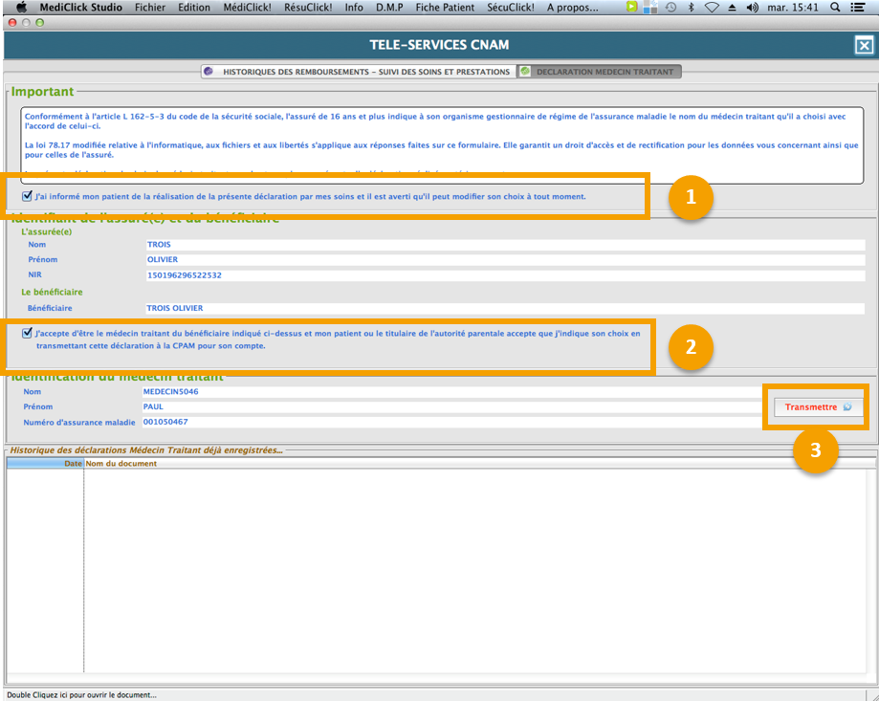Click the green play icon in menu bar

(x=631, y=7)
